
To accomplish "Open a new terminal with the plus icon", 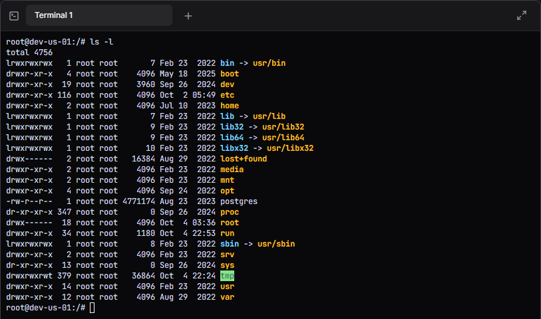I will [188, 16].
